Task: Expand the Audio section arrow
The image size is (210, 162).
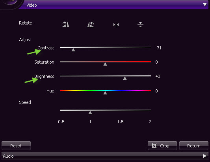Action: click(x=204, y=156)
